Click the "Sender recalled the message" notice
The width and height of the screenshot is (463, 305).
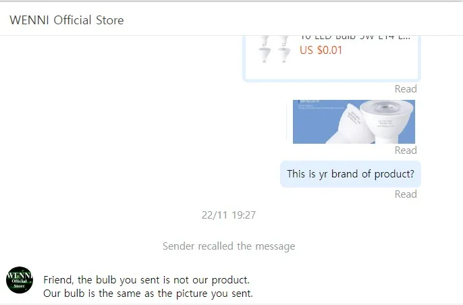tap(229, 246)
